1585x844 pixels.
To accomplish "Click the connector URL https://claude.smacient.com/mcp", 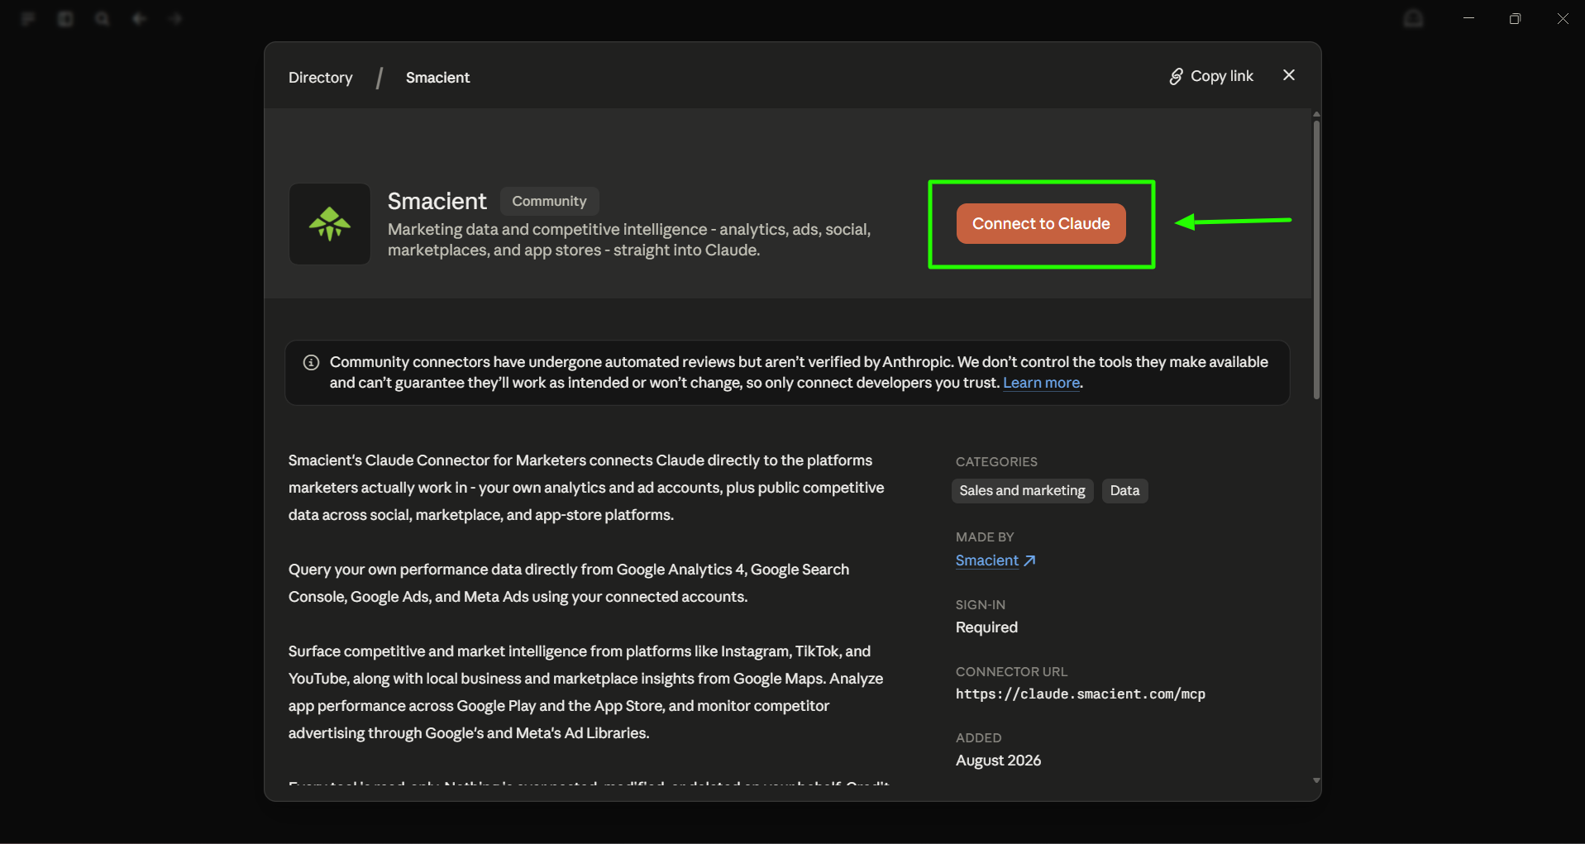I will [1081, 694].
